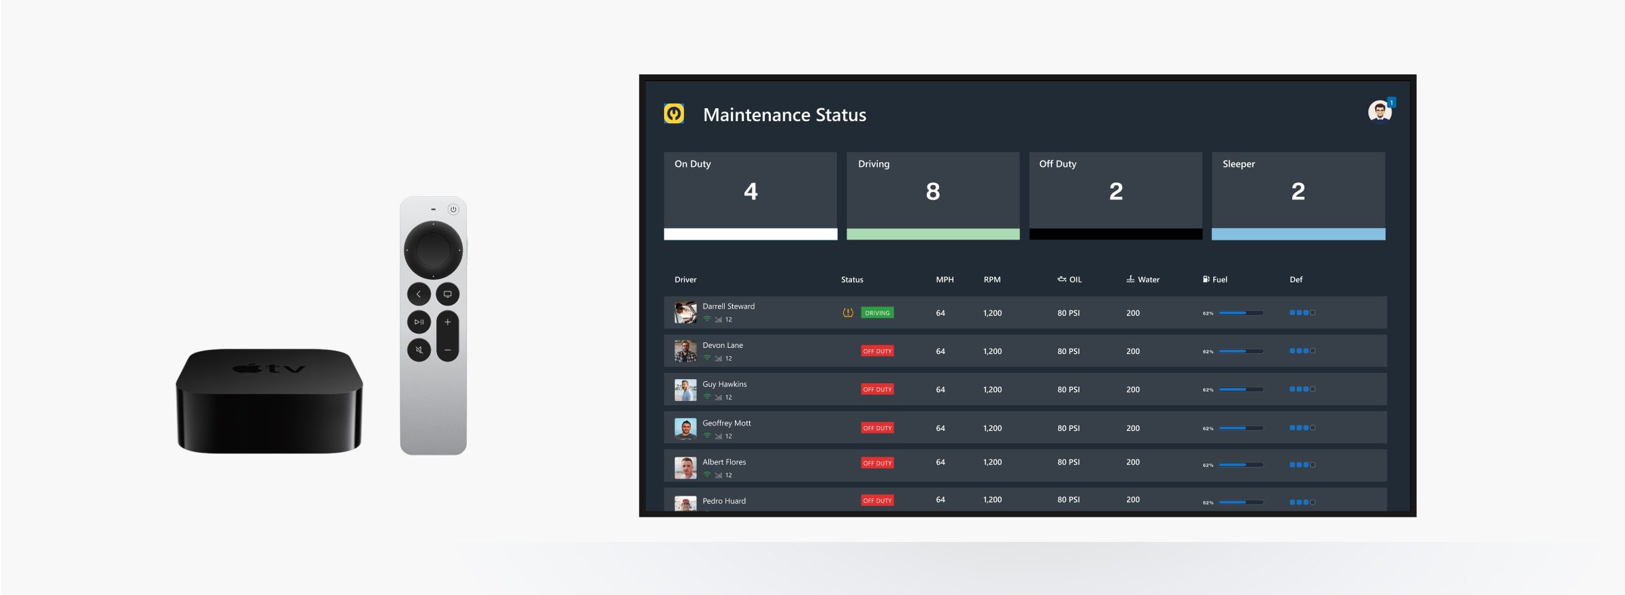Viewport: 1625px width, 595px height.
Task: Click the Wi-Fi icon under Albert Flores
Action: tap(707, 475)
